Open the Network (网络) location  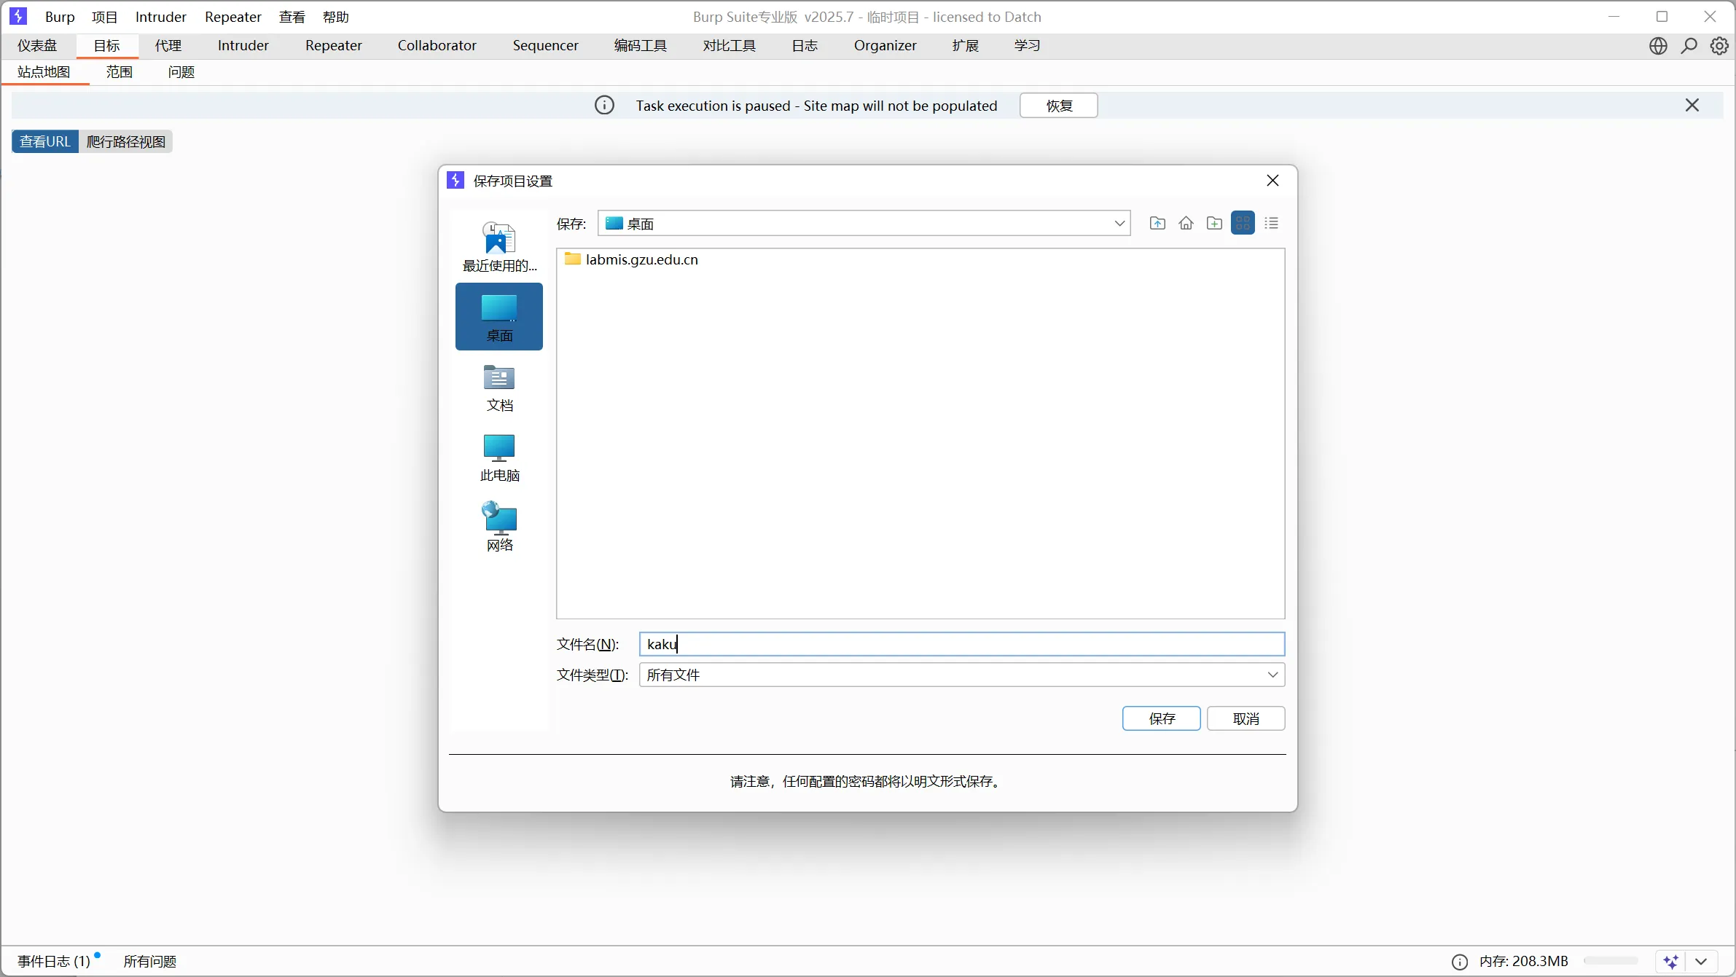click(499, 527)
